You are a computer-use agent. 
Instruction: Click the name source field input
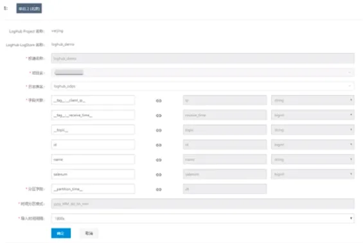coord(93,160)
